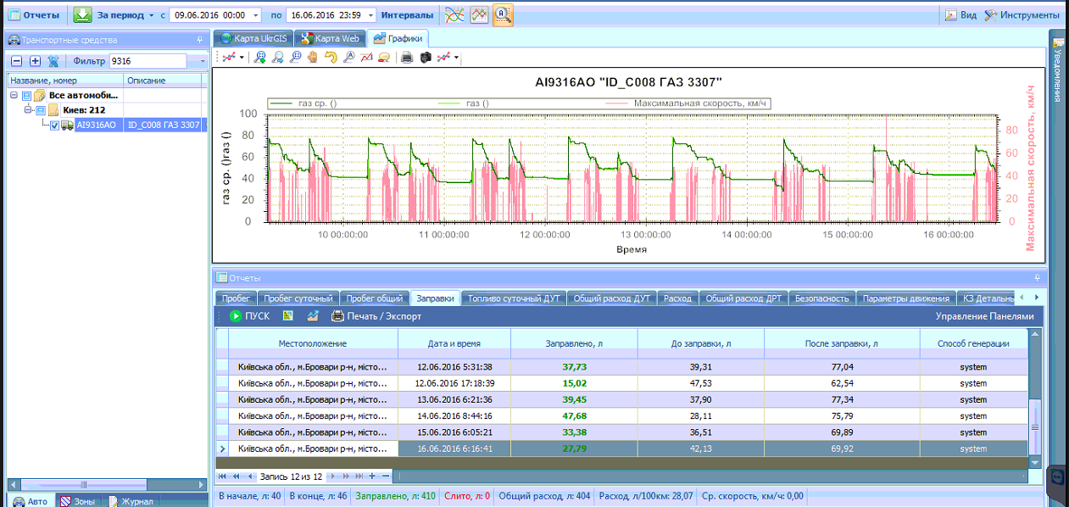This screenshot has height=507, width=1069.
Task: Toggle the Все автомобили group checkbox
Action: 26,96
